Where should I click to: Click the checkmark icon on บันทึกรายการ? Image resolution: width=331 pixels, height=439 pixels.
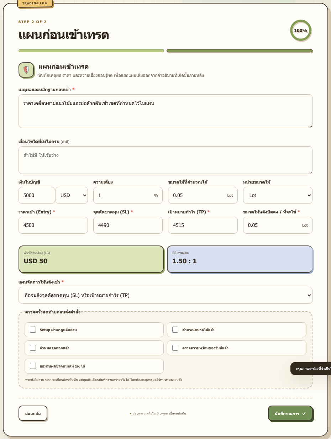(x=304, y=413)
